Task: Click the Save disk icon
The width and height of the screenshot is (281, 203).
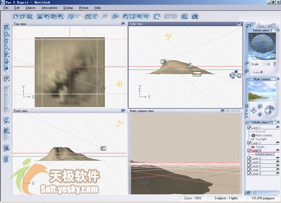Action: pos(29,17)
